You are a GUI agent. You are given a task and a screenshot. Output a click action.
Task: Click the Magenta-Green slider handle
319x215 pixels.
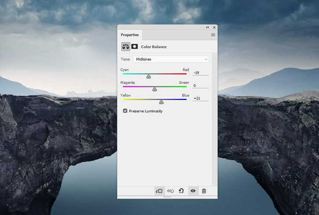(154, 89)
